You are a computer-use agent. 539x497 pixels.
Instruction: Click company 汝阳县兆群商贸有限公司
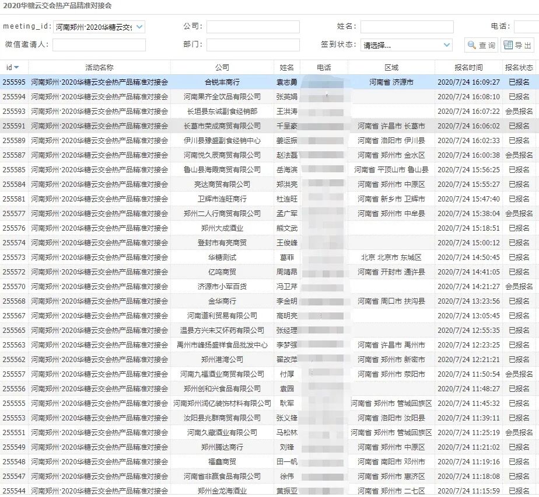(222, 418)
